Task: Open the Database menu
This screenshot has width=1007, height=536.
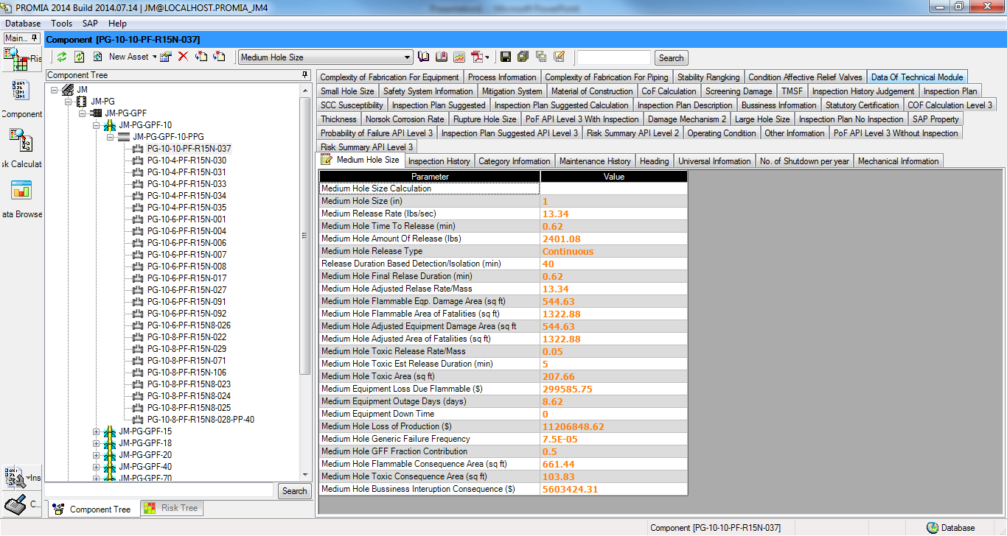Action: [x=22, y=23]
